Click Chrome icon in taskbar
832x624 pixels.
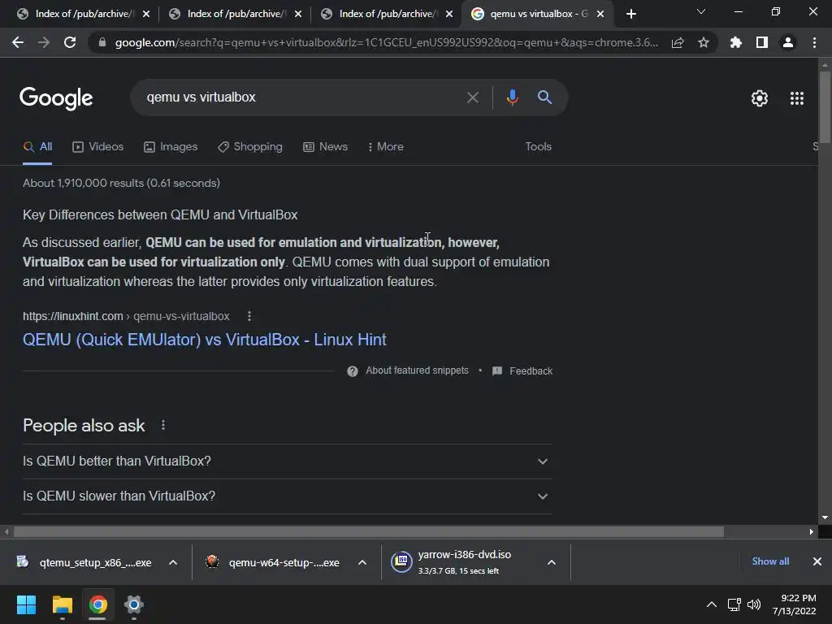[x=97, y=604]
